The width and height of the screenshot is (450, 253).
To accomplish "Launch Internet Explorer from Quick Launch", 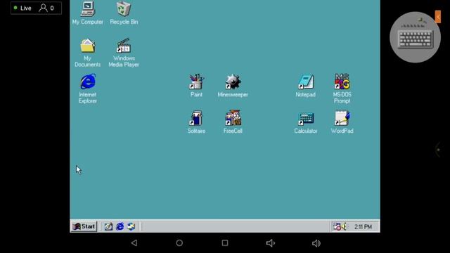I will 120,226.
